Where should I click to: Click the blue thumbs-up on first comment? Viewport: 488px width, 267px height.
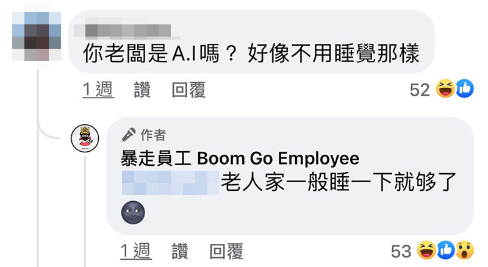(x=465, y=88)
